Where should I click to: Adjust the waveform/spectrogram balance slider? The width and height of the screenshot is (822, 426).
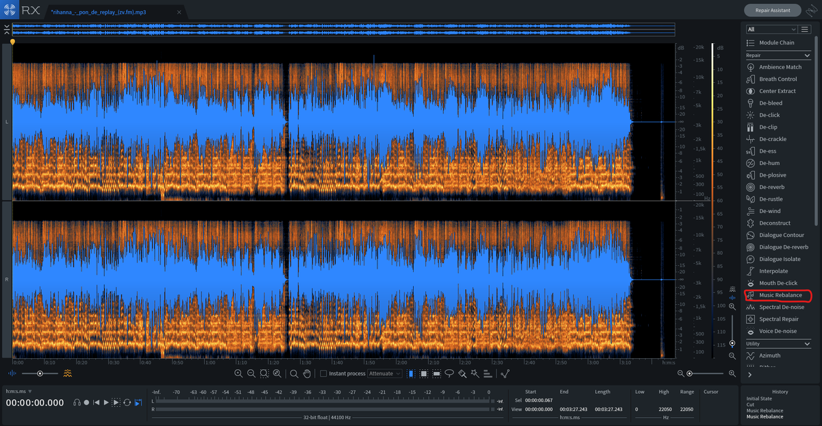pos(40,373)
